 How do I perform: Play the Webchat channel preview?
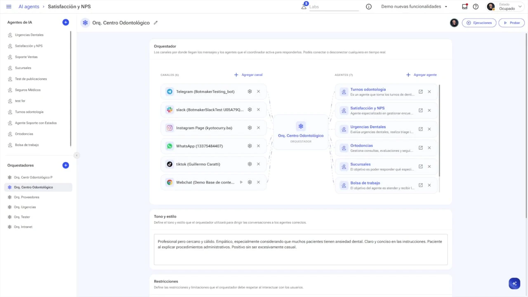(241, 182)
